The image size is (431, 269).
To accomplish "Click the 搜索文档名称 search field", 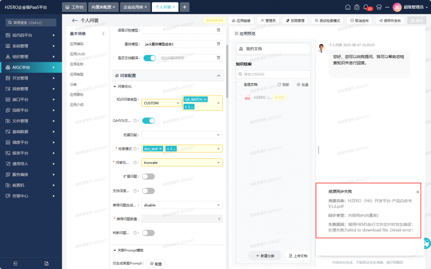I will pyautogui.click(x=274, y=74).
